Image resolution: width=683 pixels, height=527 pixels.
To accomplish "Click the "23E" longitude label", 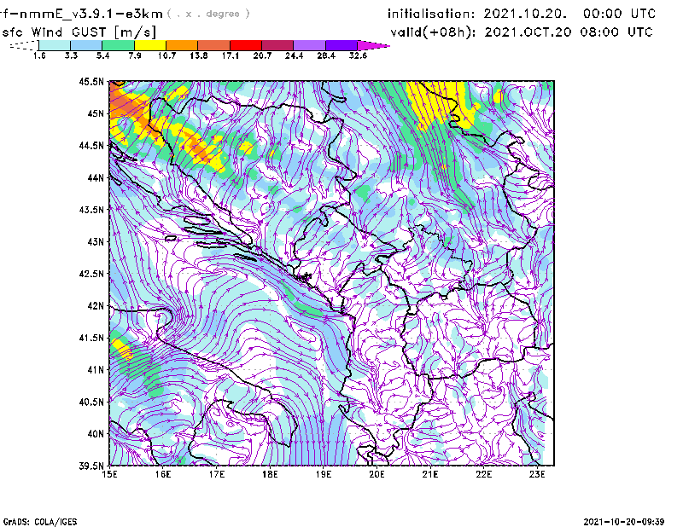I will click(x=537, y=474).
